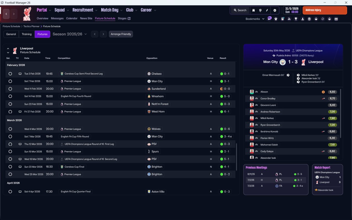Viewport: 352px width, 220px height.
Task: Select the Sunderland fixture radio button
Action: pyautogui.click(x=10, y=89)
